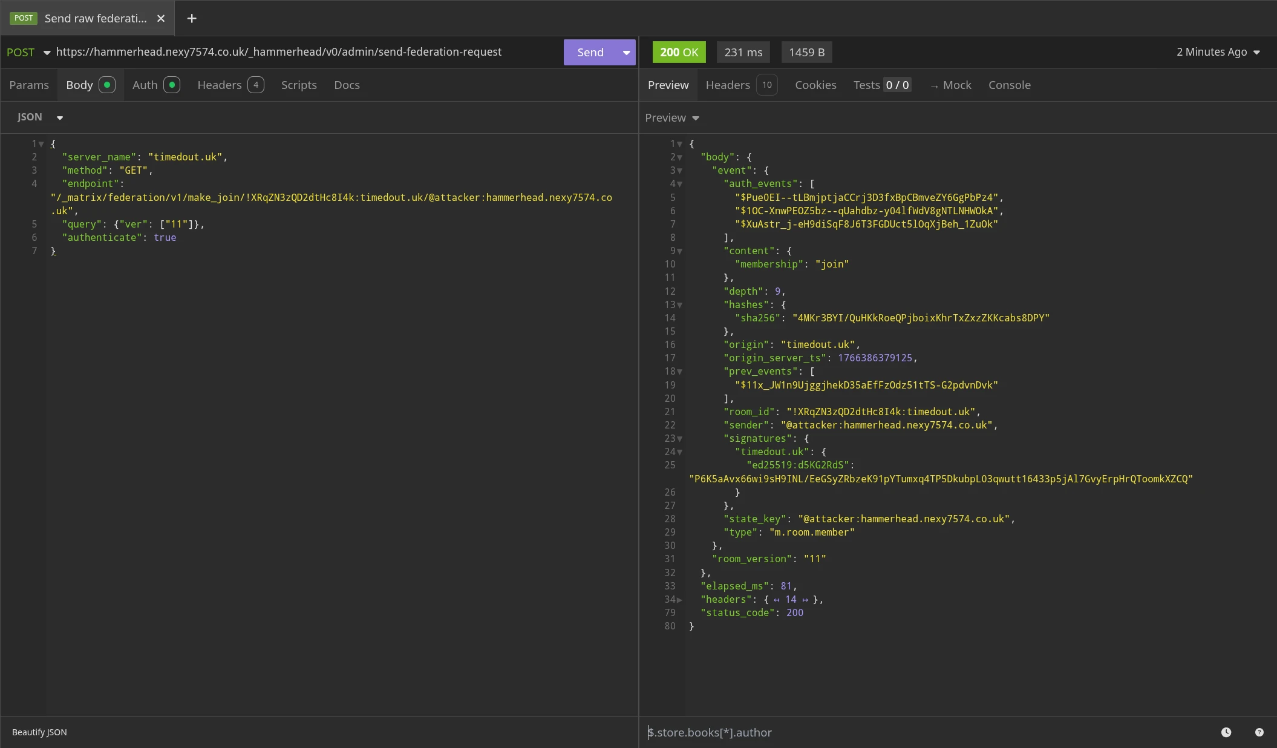
Task: Click the Send button
Action: point(590,53)
